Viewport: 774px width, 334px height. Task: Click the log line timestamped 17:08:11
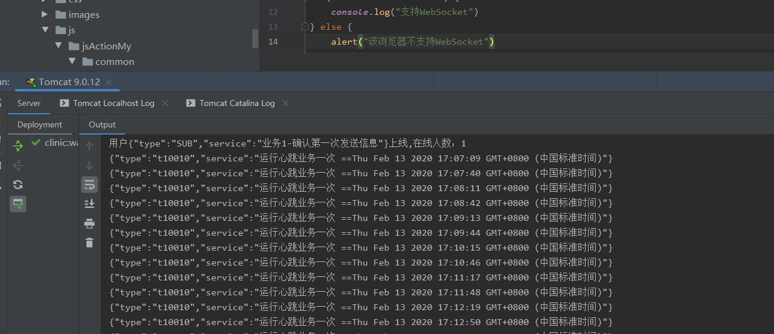[361, 188]
